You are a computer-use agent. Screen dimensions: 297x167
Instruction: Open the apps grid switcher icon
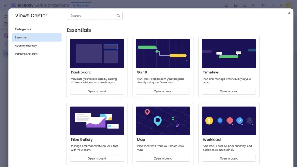6,5
